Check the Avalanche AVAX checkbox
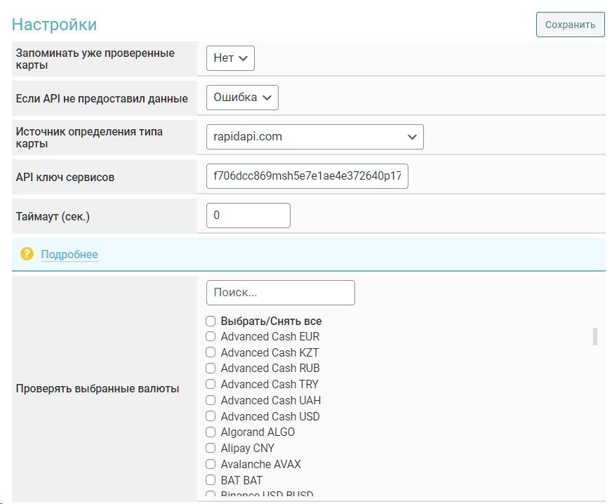 [211, 464]
